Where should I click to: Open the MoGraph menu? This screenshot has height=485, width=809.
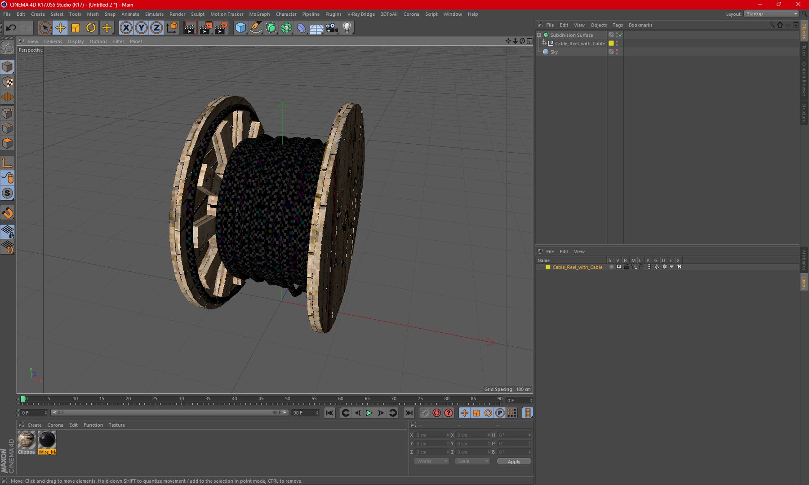tap(259, 14)
